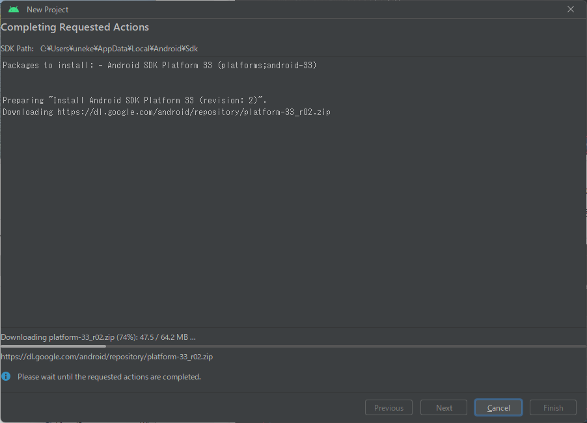Viewport: 587px width, 423px height.
Task: Close the New Project dialog window
Action: (x=571, y=9)
